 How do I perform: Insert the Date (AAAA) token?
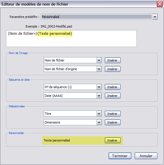point(113,96)
